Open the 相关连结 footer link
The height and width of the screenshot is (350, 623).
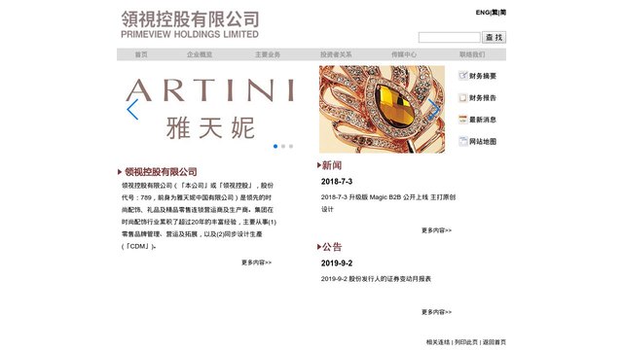click(438, 342)
